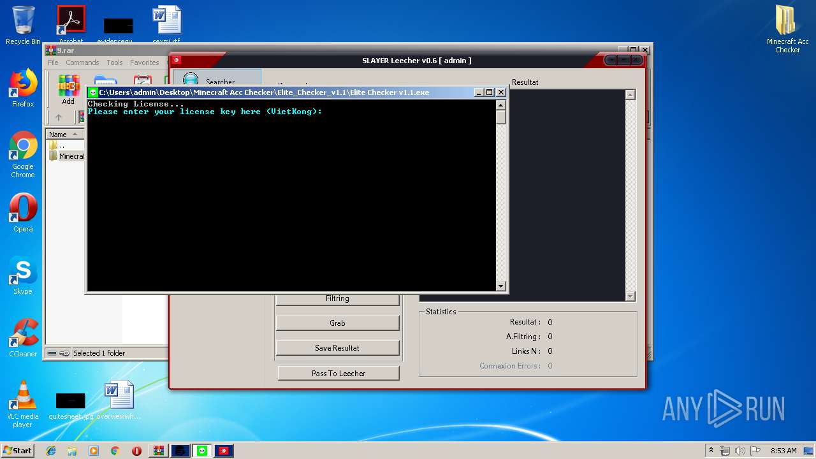This screenshot has height=459, width=816.
Task: Open Windows Explorer folder in taskbar
Action: (72, 451)
